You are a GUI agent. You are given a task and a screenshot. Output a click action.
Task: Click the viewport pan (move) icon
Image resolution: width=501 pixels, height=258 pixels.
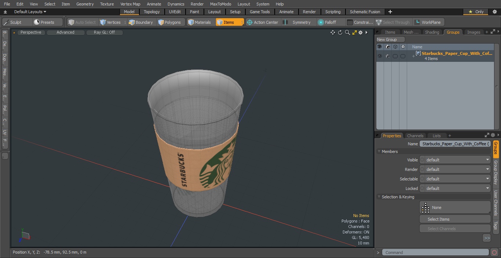coord(333,33)
